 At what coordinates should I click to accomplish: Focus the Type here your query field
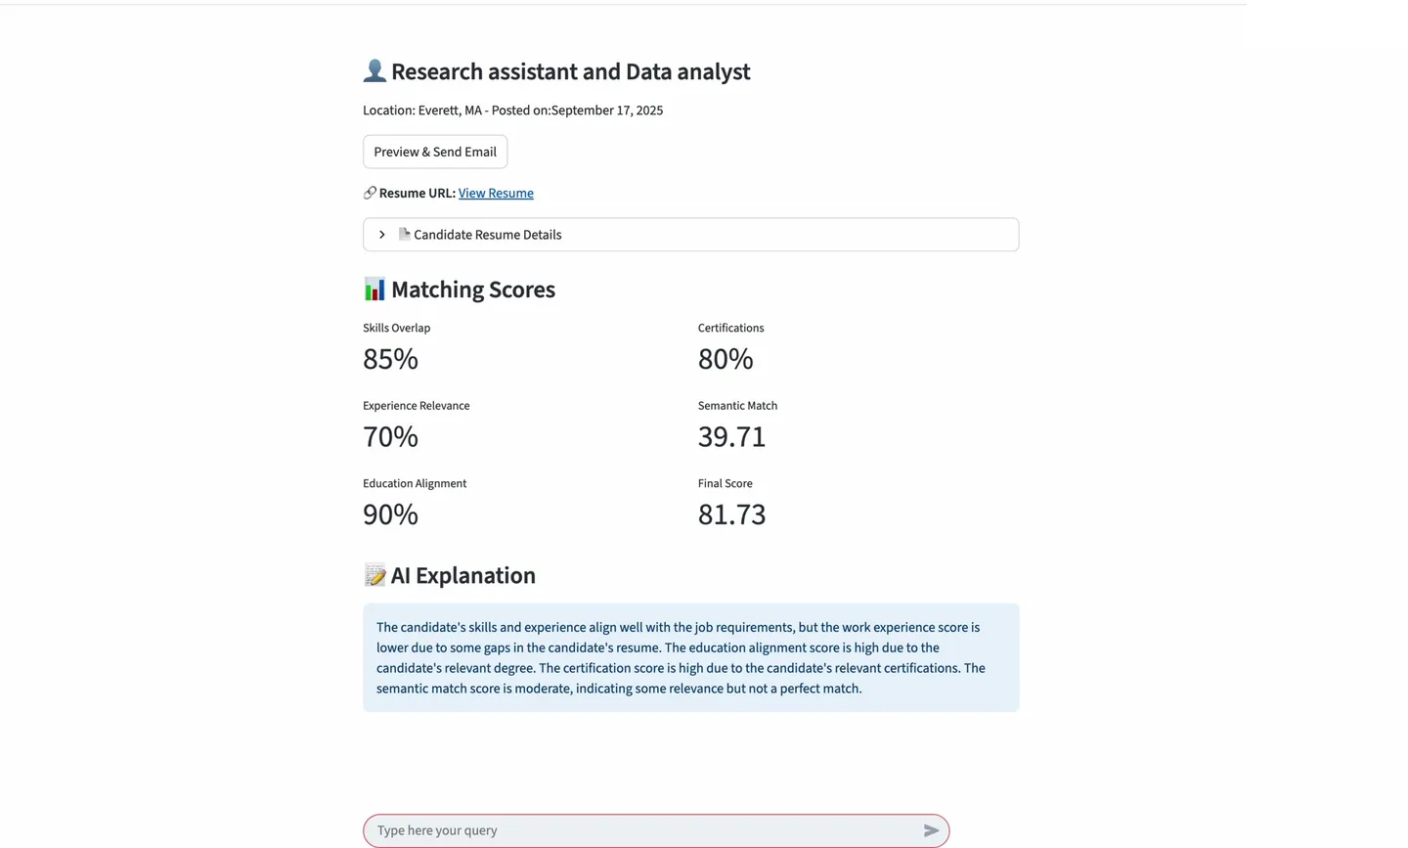(x=645, y=830)
